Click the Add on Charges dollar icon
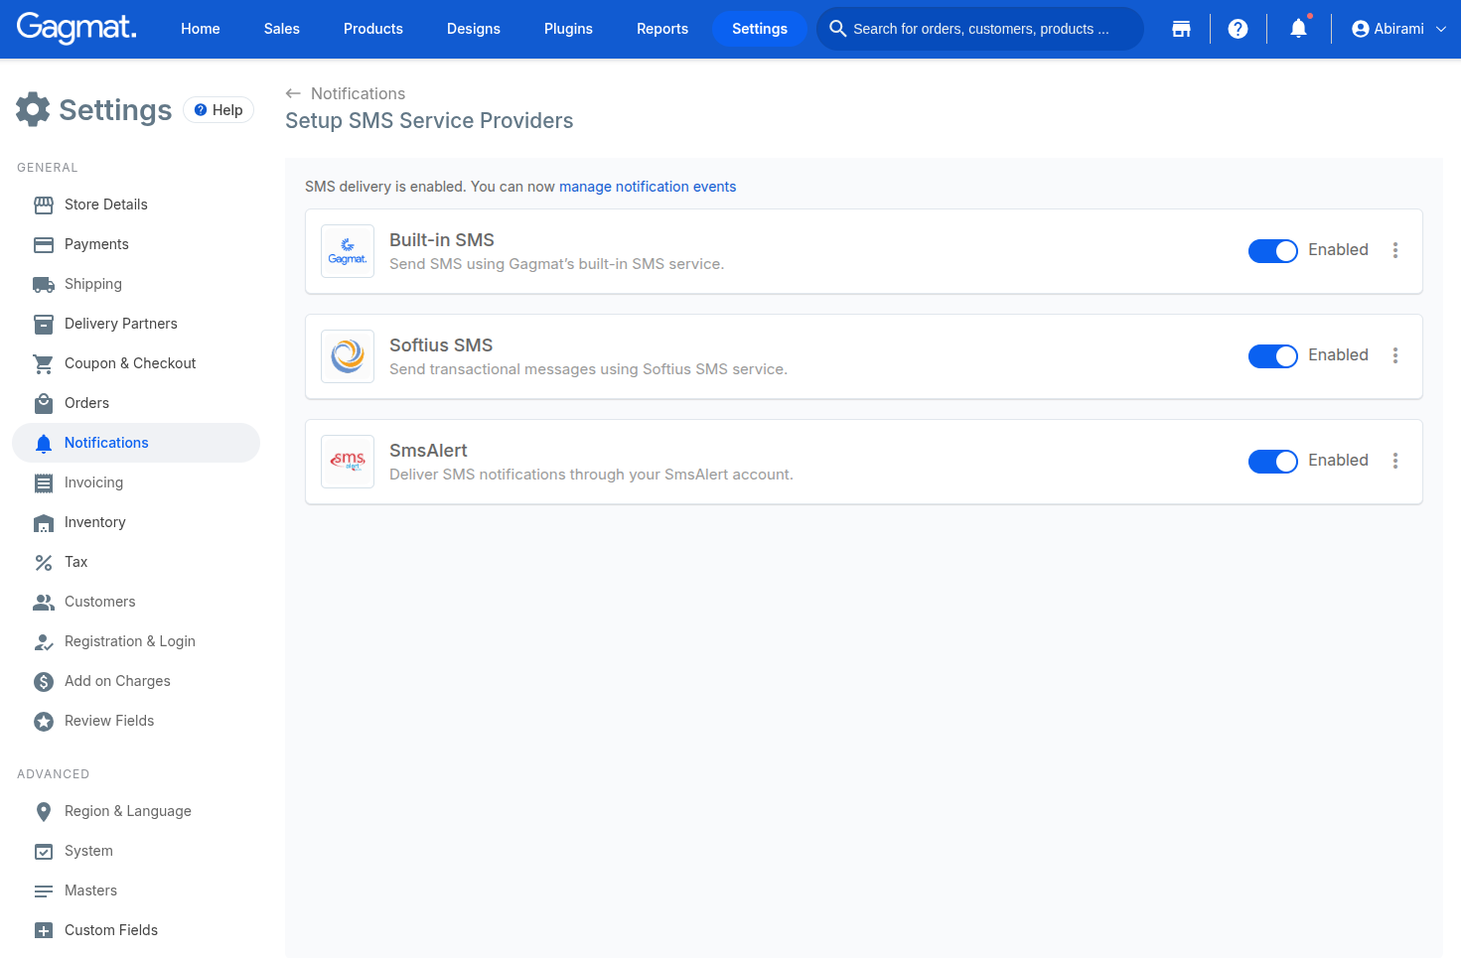 [x=44, y=681]
